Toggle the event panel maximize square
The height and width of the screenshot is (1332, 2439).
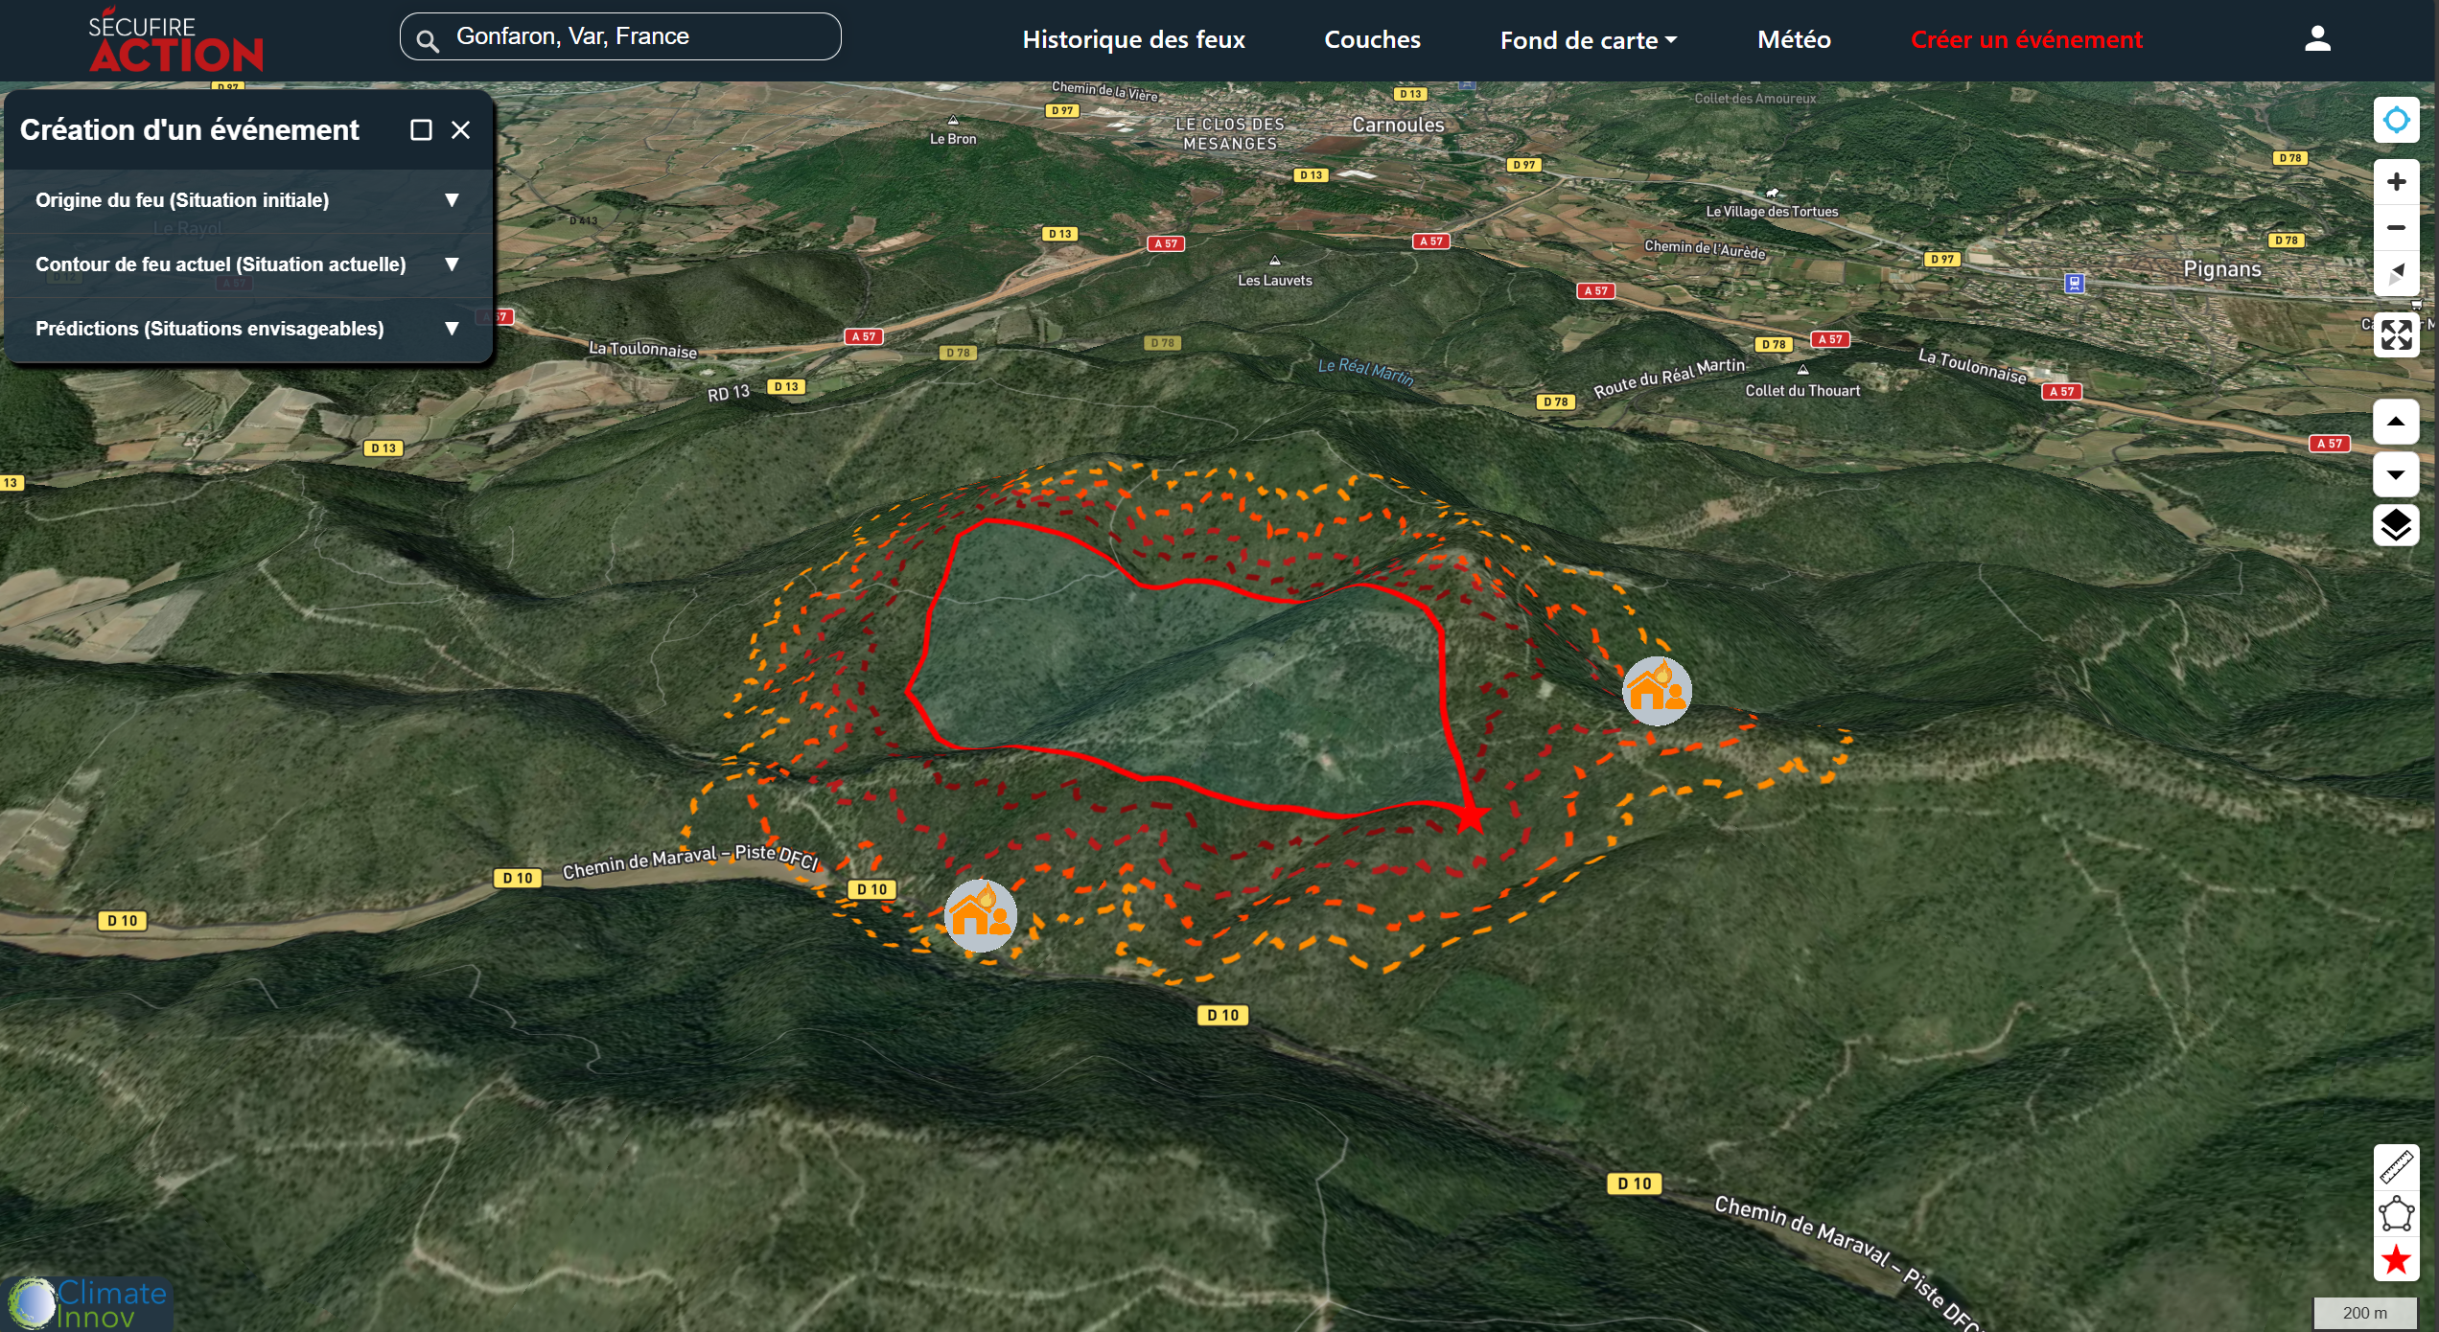pos(421,130)
